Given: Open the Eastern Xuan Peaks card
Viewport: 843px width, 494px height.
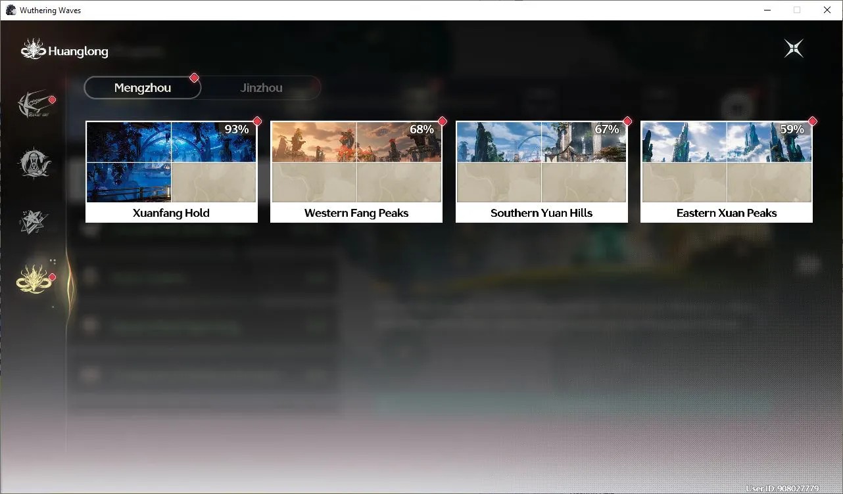Looking at the screenshot, I should (x=727, y=172).
